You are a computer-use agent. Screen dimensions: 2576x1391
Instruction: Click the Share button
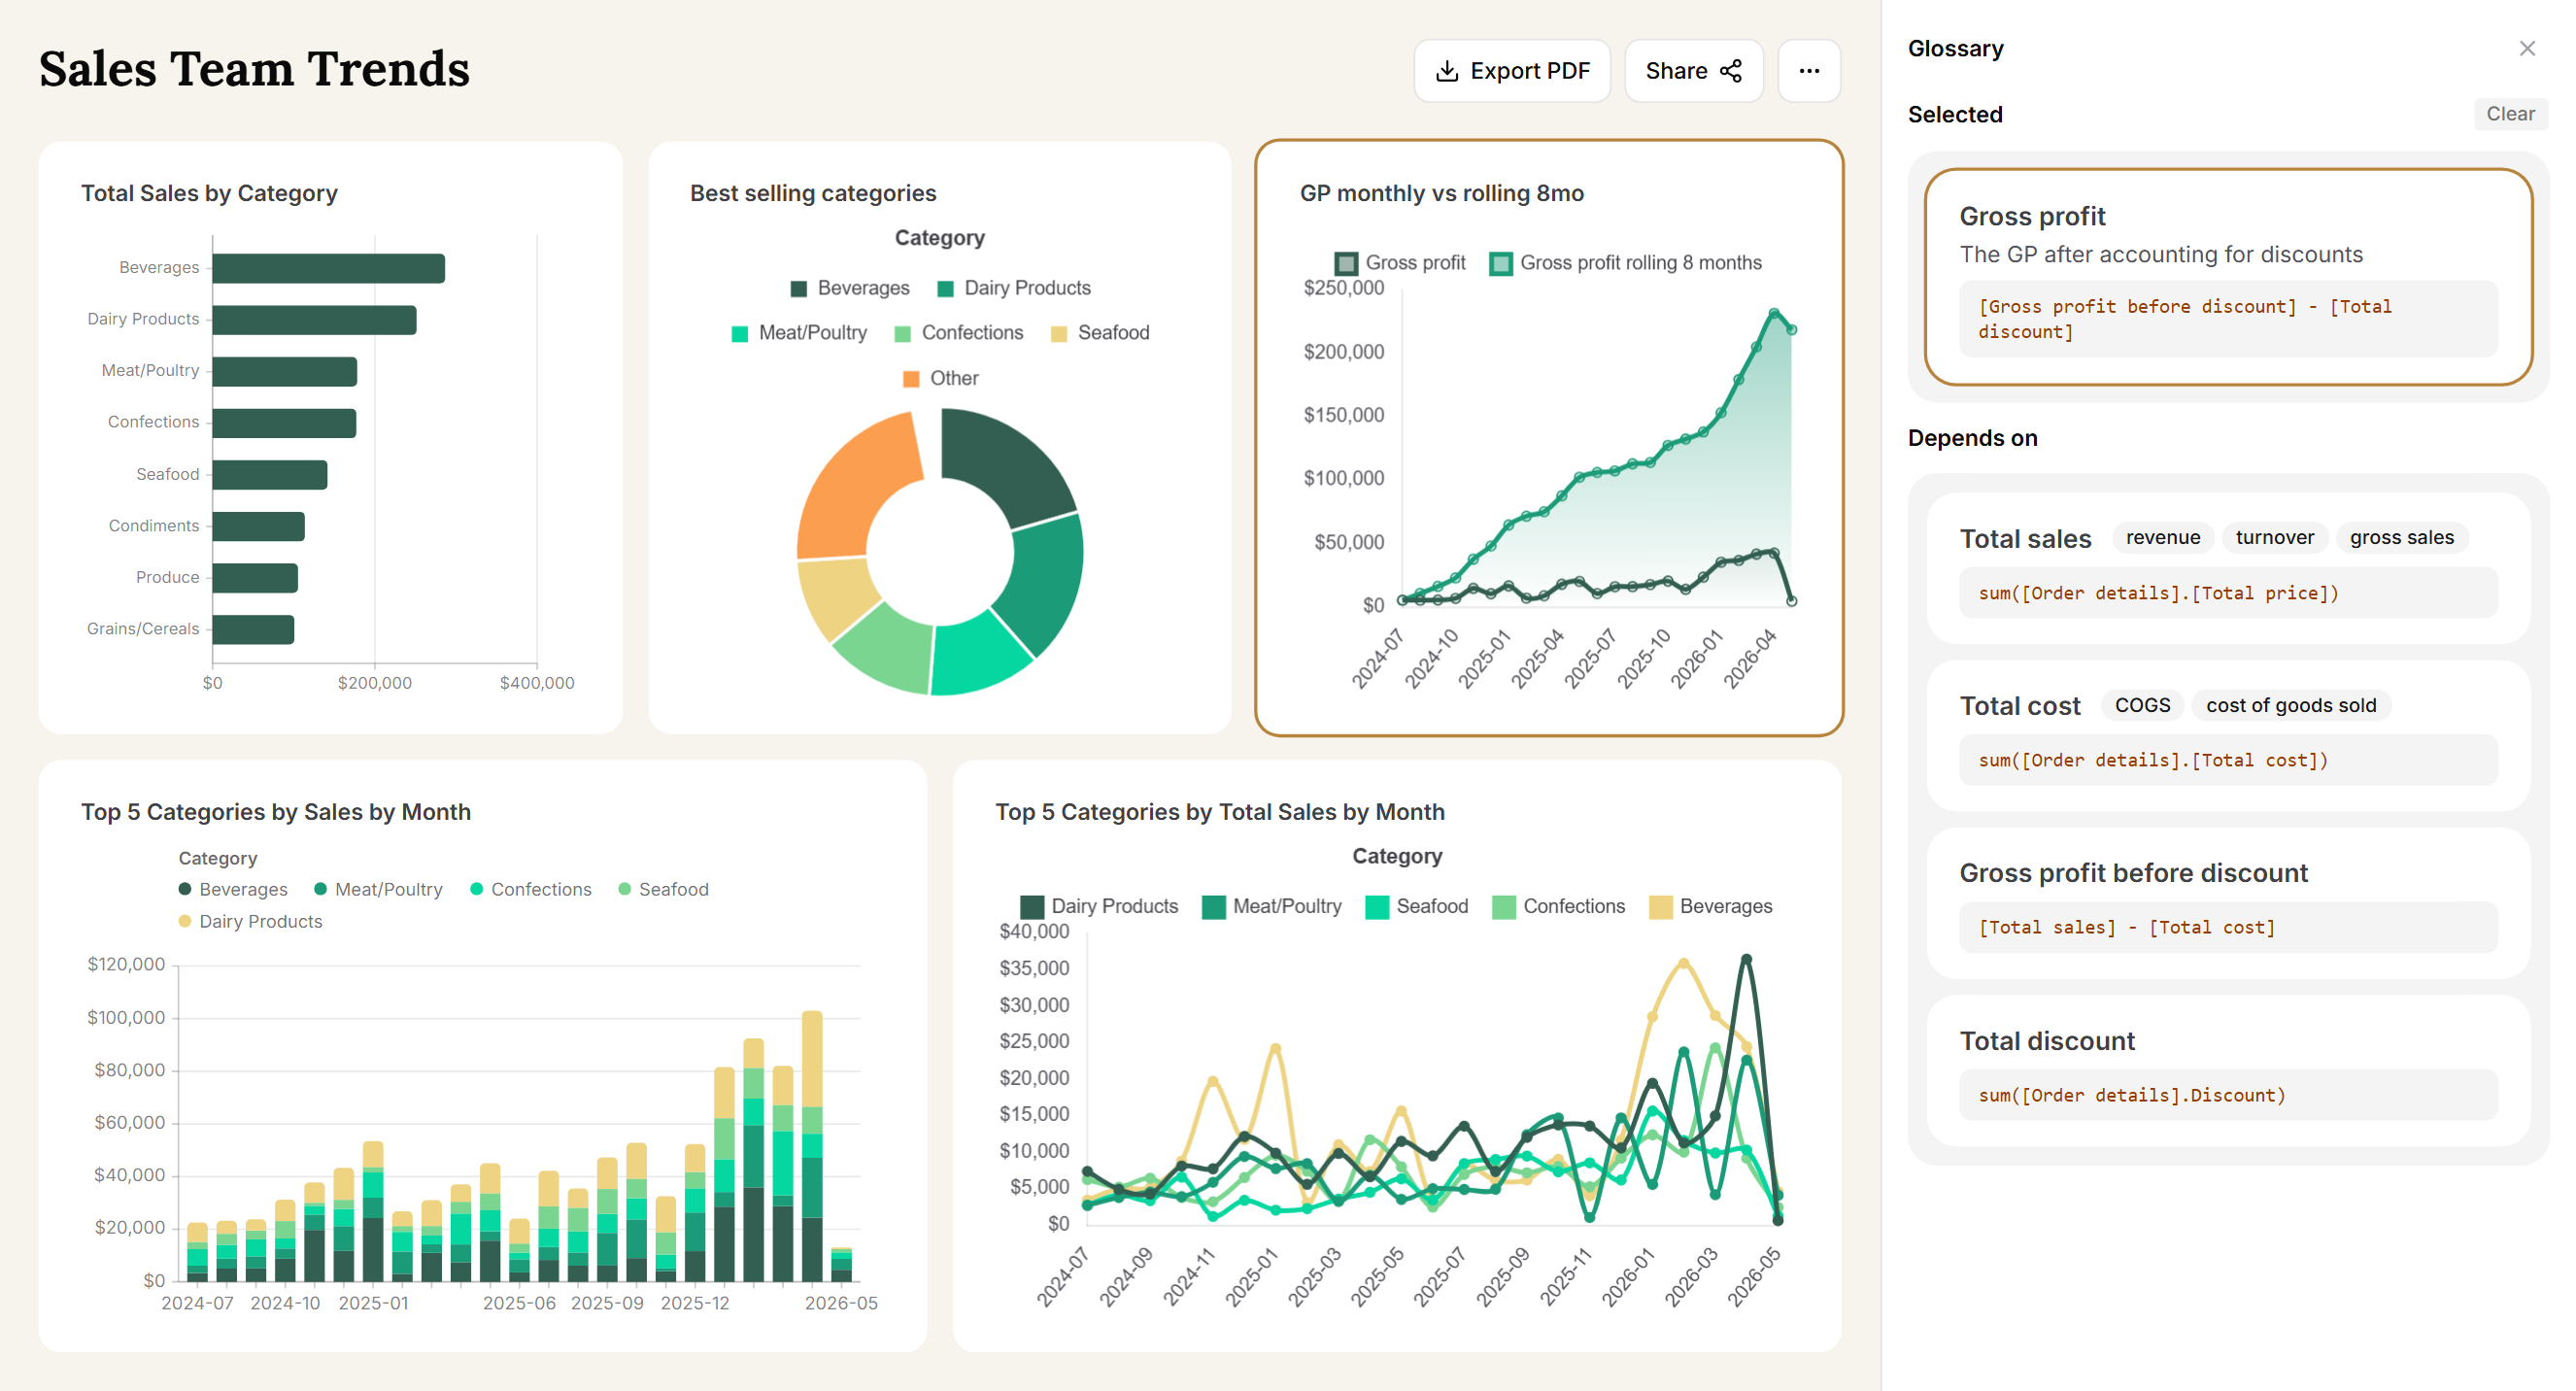[1693, 71]
